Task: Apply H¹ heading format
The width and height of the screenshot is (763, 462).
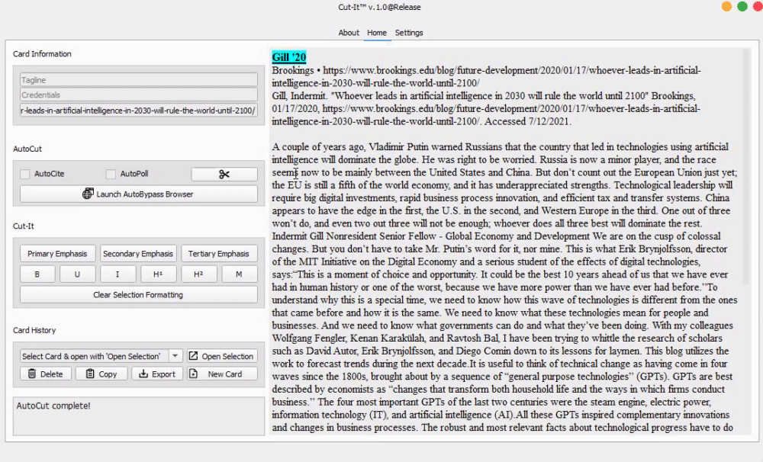Action: 158,274
